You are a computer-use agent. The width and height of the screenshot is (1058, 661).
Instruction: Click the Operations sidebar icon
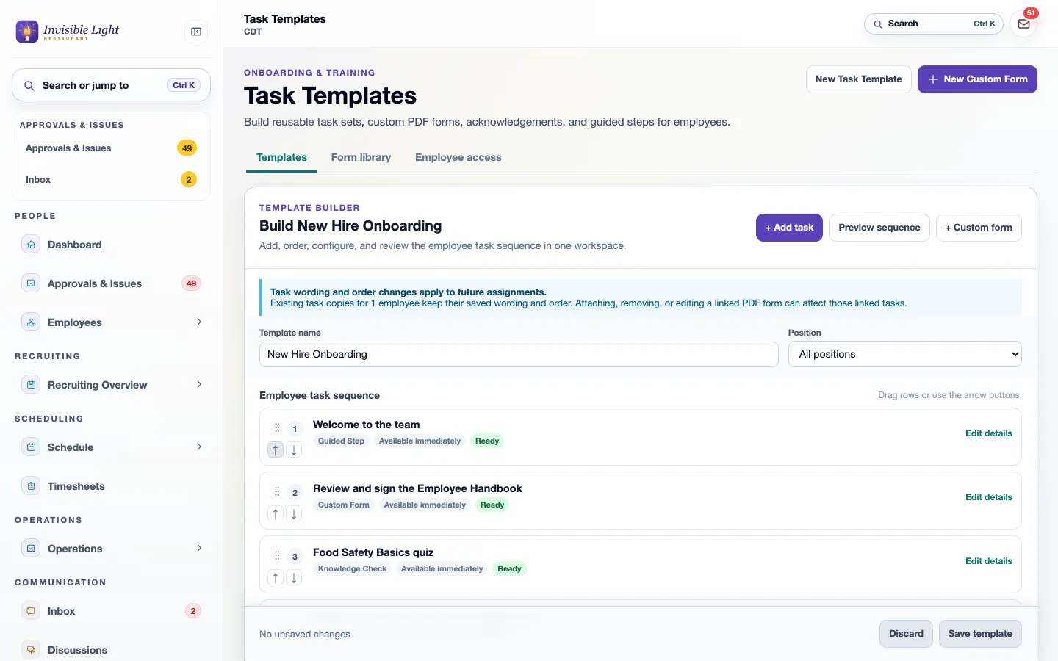(x=31, y=549)
